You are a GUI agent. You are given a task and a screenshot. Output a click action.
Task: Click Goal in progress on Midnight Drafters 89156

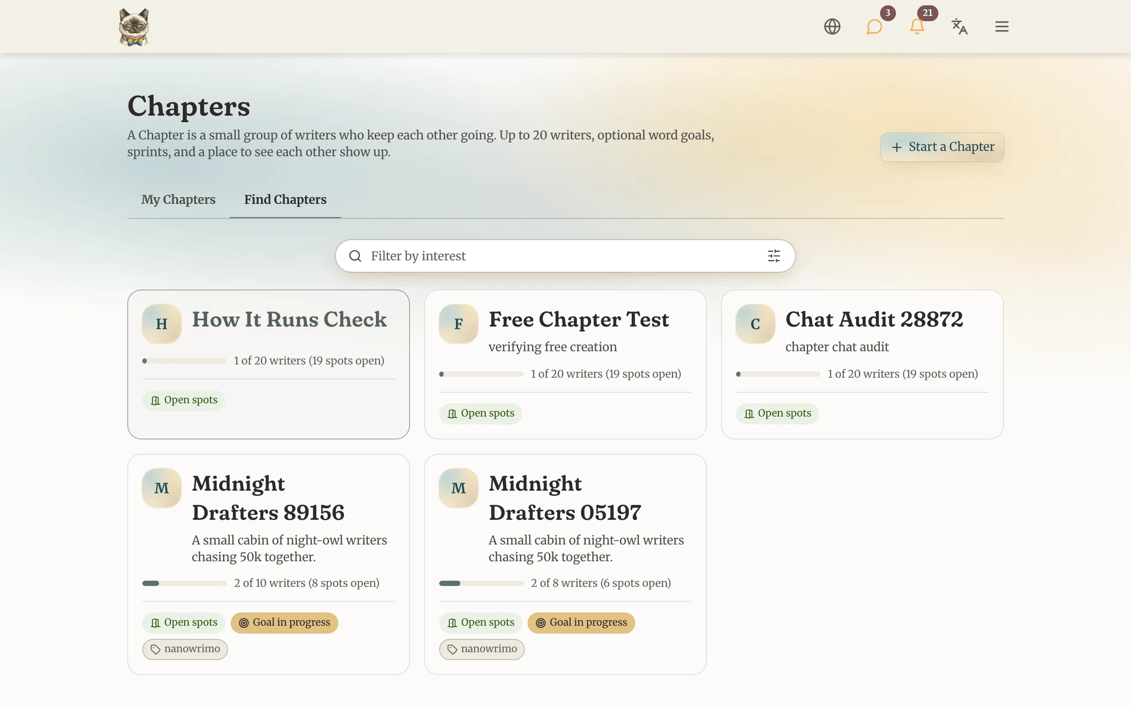284,623
